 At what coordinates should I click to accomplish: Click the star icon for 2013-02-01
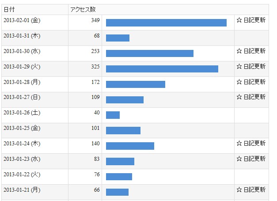pyautogui.click(x=239, y=20)
